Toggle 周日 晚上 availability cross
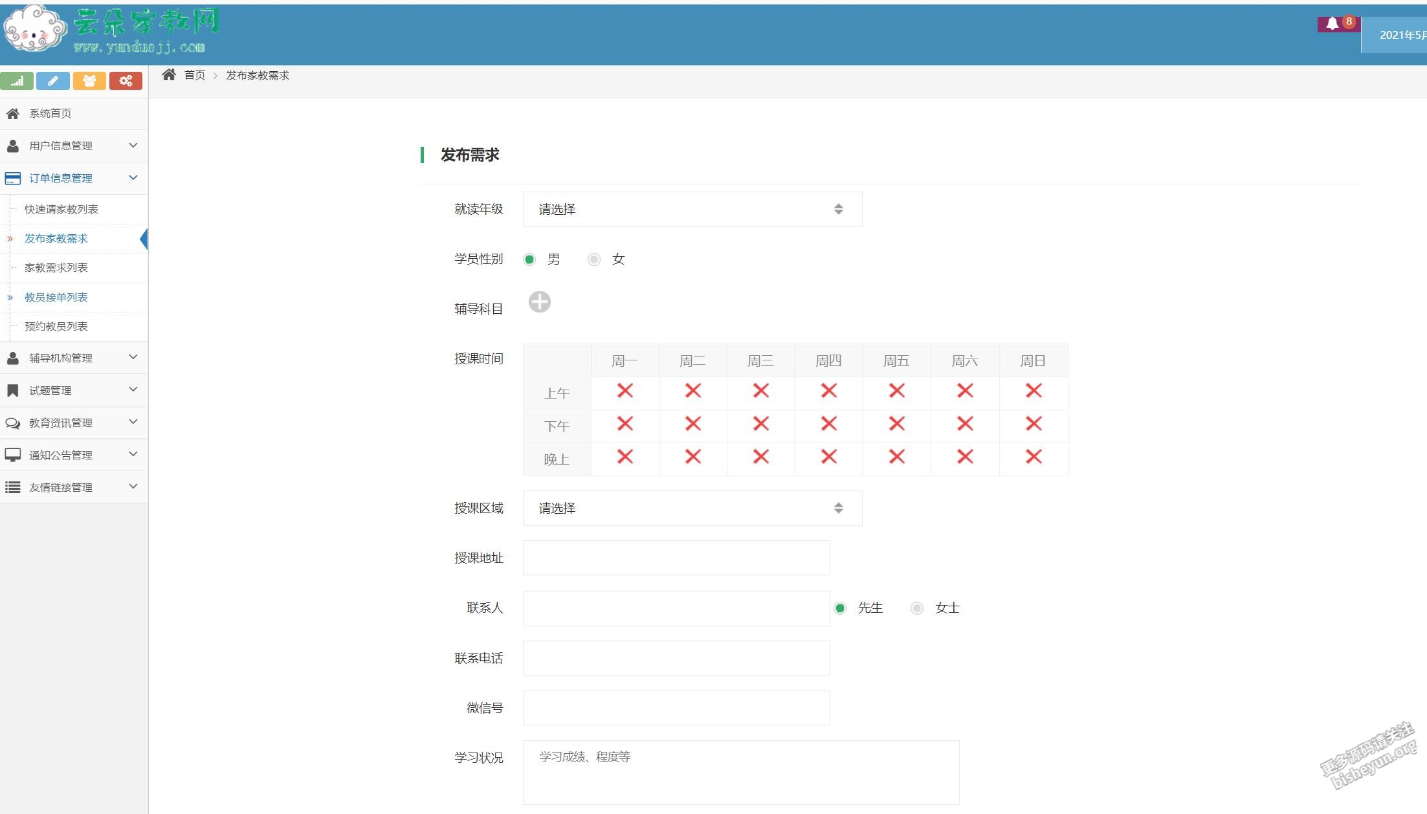The image size is (1427, 814). click(1033, 457)
